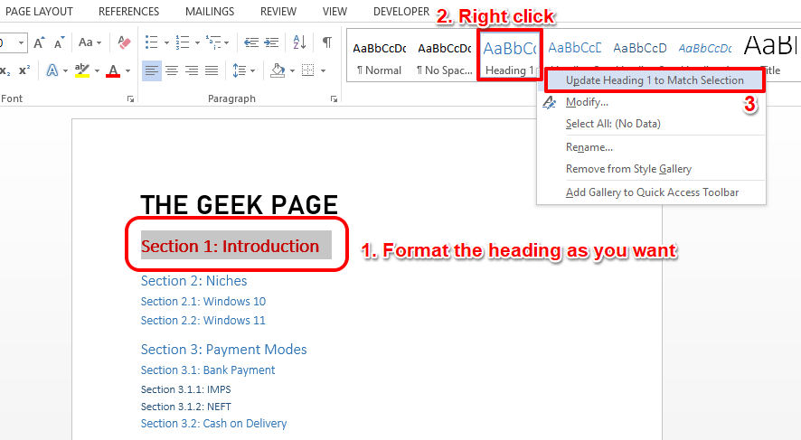Apply the red font color

tap(113, 70)
